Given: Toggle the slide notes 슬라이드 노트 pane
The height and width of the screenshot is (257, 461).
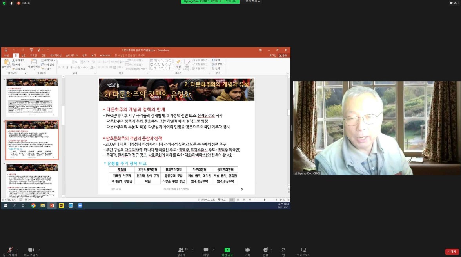Looking at the screenshot, I should coord(206,200).
